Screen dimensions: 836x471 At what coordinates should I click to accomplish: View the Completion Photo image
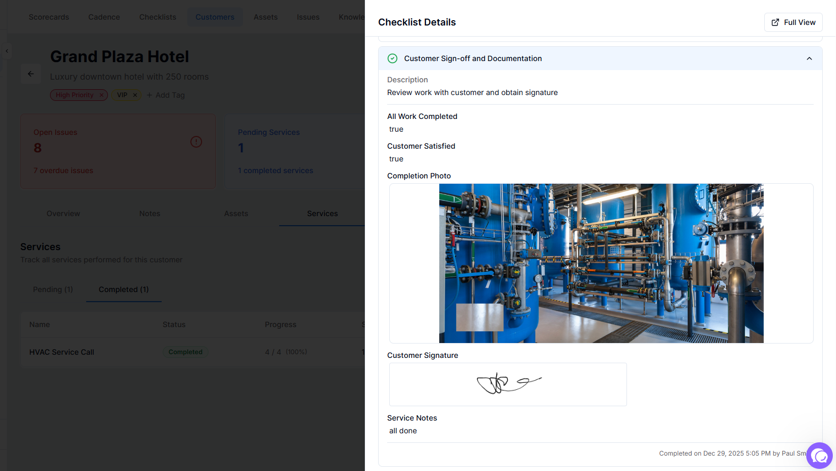[x=601, y=263]
